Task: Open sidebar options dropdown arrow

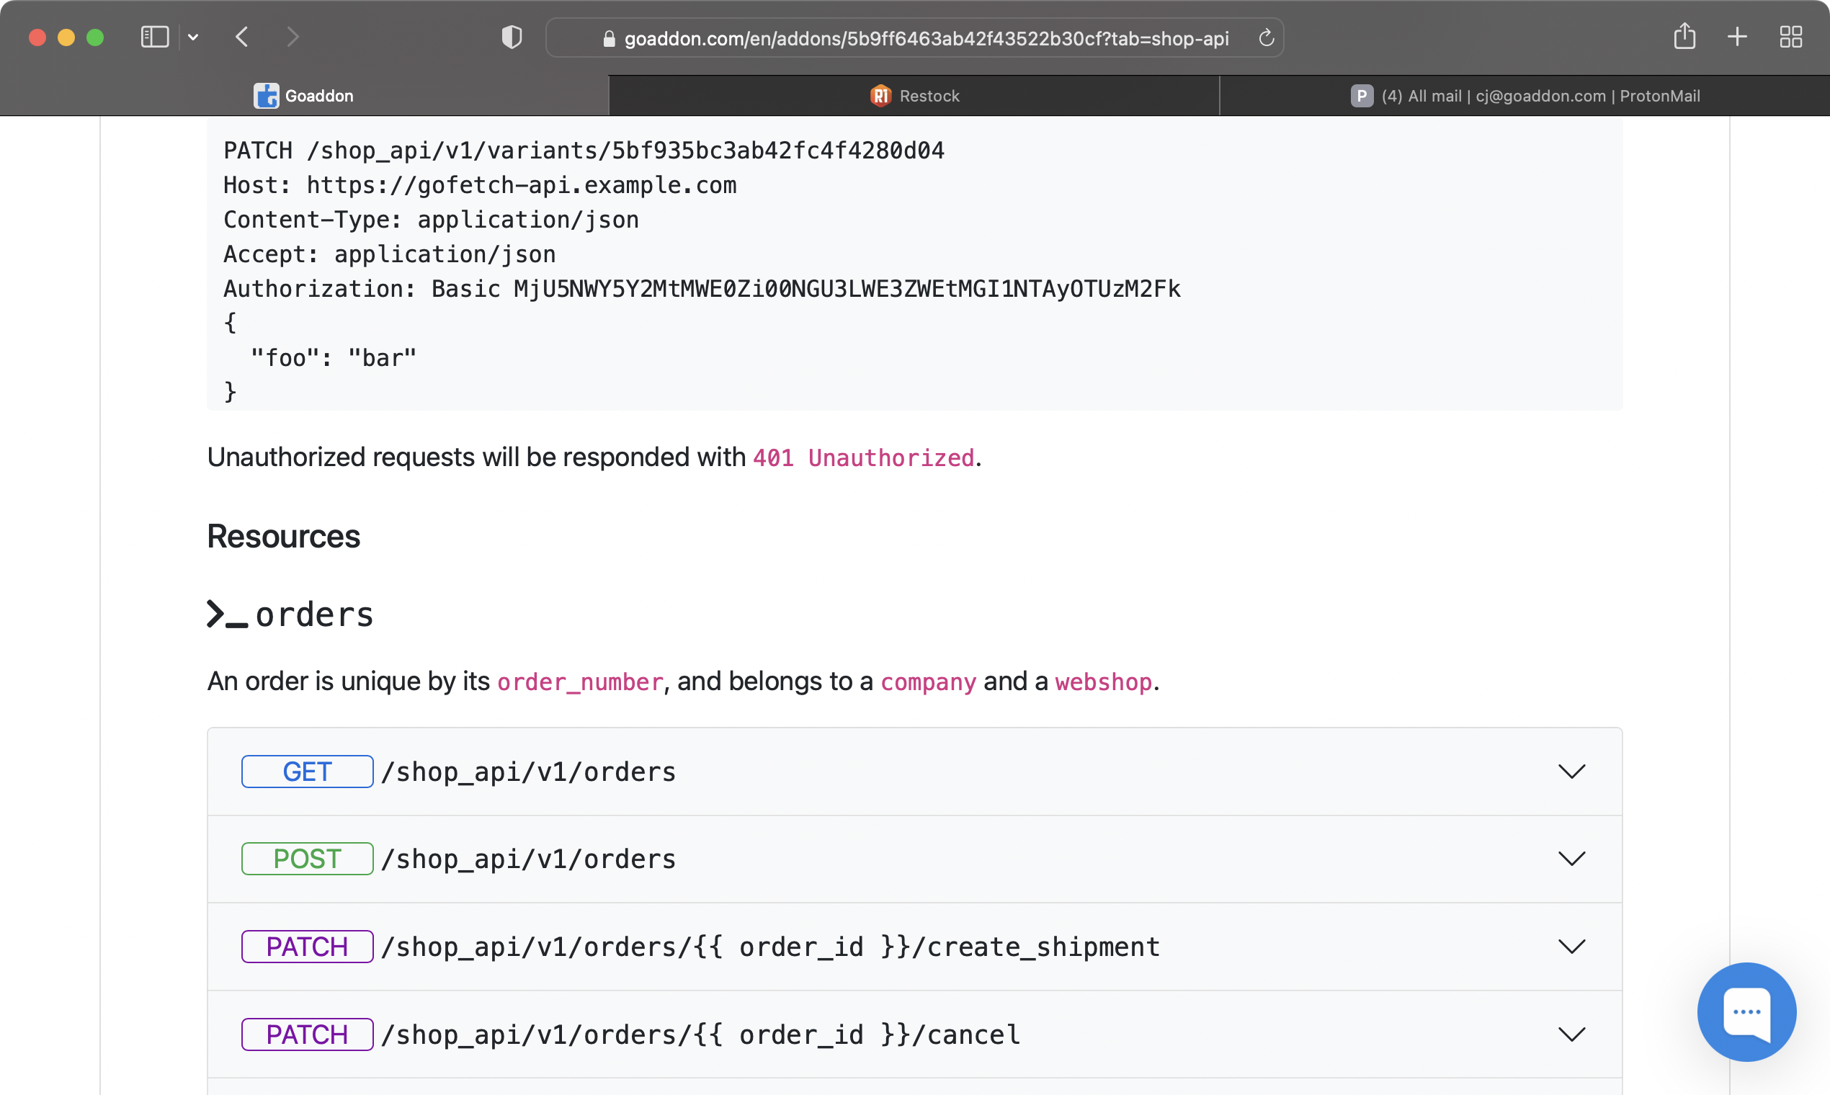Action: pyautogui.click(x=193, y=37)
